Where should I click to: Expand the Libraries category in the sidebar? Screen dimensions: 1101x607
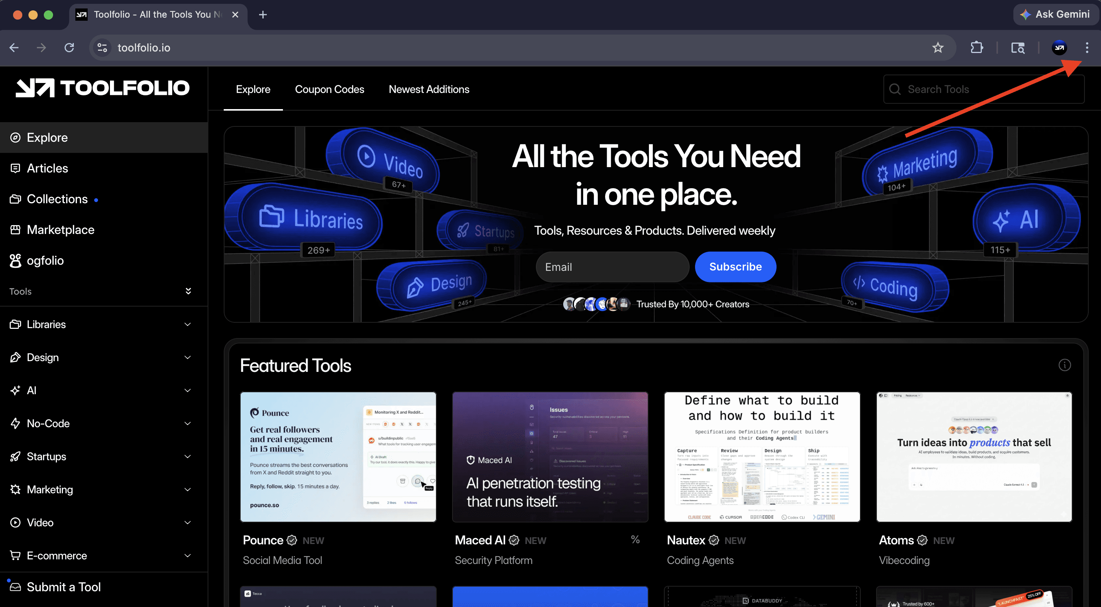point(188,324)
